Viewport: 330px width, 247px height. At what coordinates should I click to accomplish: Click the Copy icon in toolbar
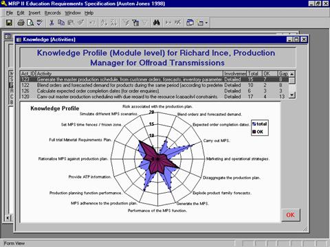coord(61,23)
